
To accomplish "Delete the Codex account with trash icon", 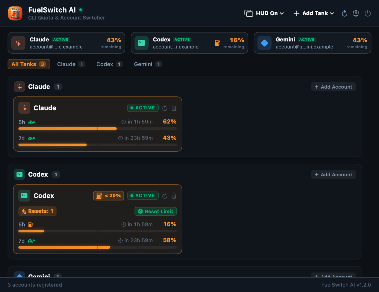I will (x=174, y=196).
